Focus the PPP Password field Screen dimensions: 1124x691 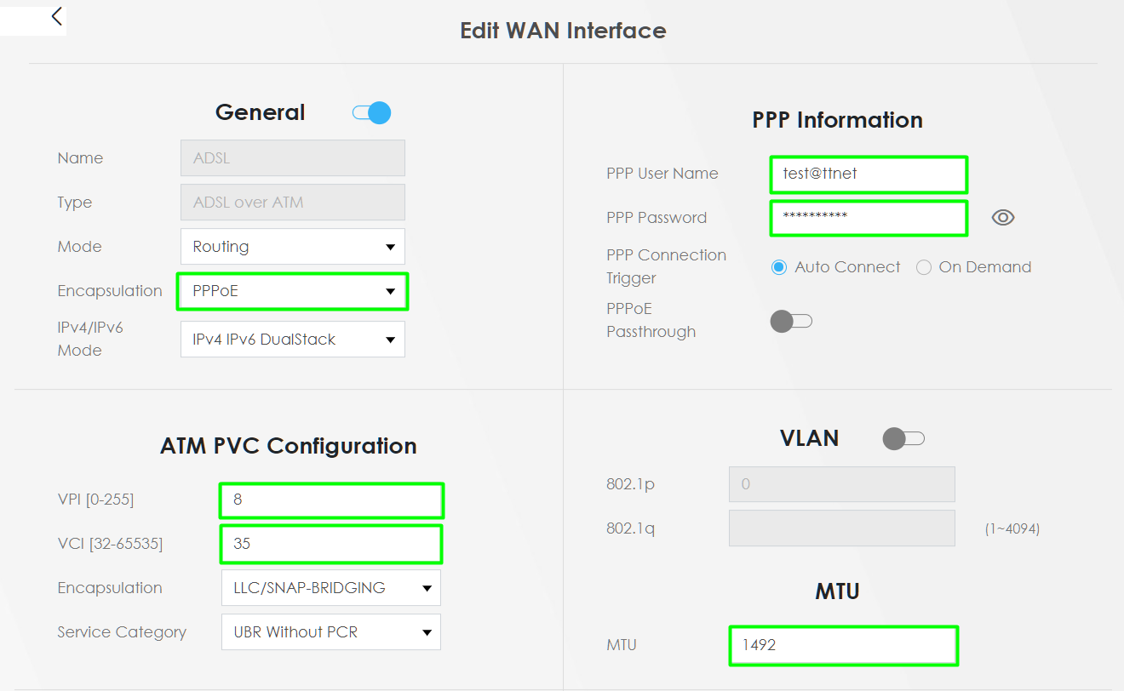click(x=869, y=218)
